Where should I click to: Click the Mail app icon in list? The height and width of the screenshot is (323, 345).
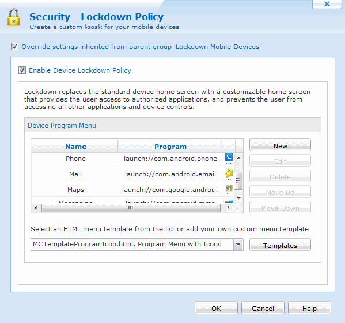229,173
